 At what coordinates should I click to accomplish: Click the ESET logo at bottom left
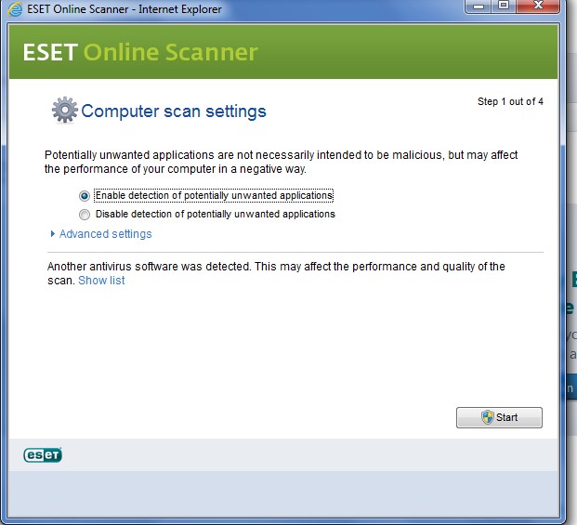tap(43, 455)
